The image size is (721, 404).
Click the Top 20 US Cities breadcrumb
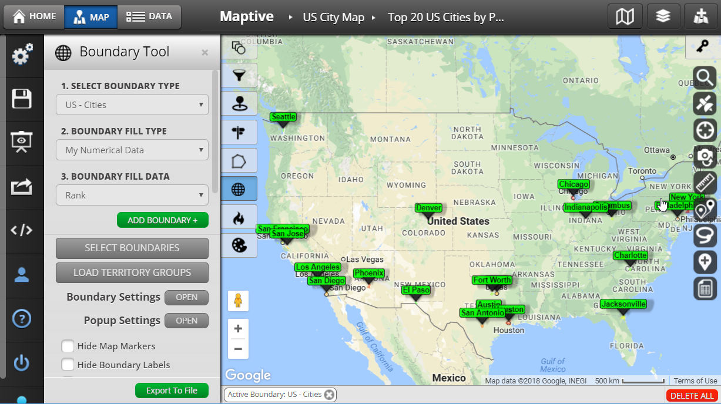click(446, 17)
